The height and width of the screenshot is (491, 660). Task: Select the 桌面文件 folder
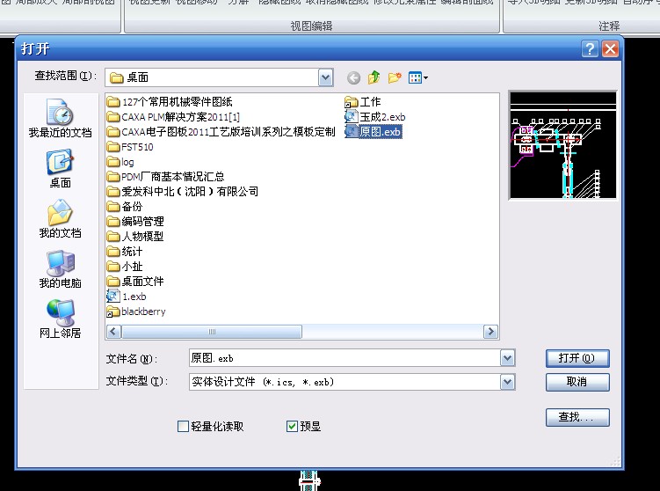pos(135,282)
